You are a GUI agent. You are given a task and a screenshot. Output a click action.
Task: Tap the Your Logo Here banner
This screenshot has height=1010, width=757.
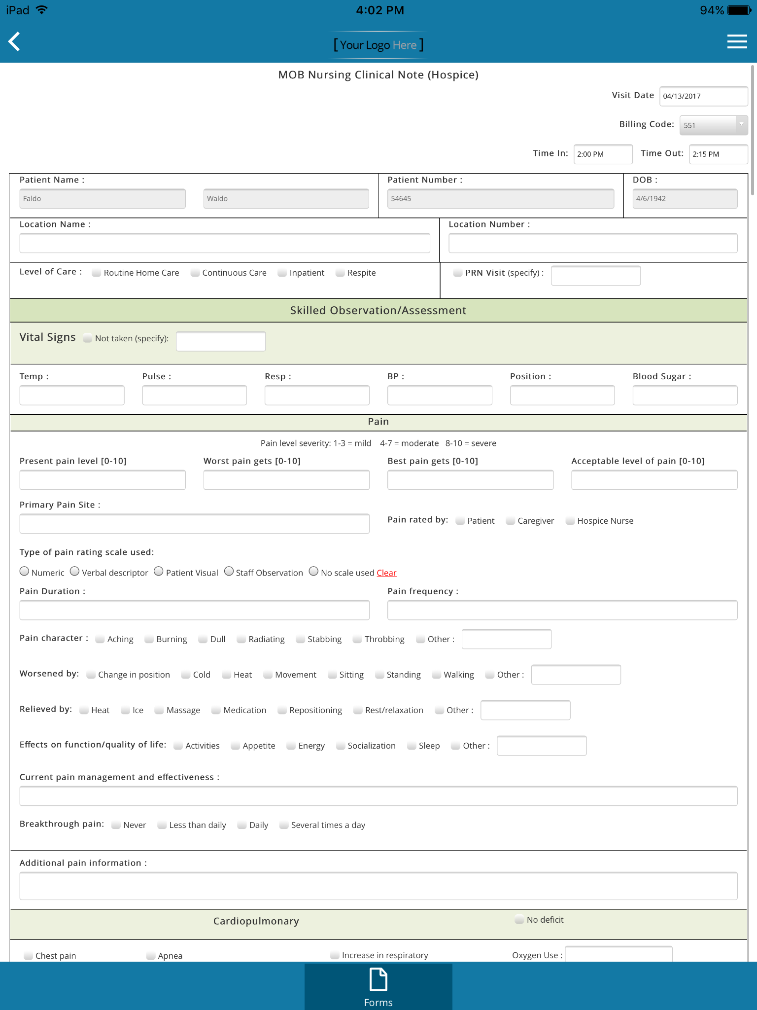pyautogui.click(x=378, y=45)
